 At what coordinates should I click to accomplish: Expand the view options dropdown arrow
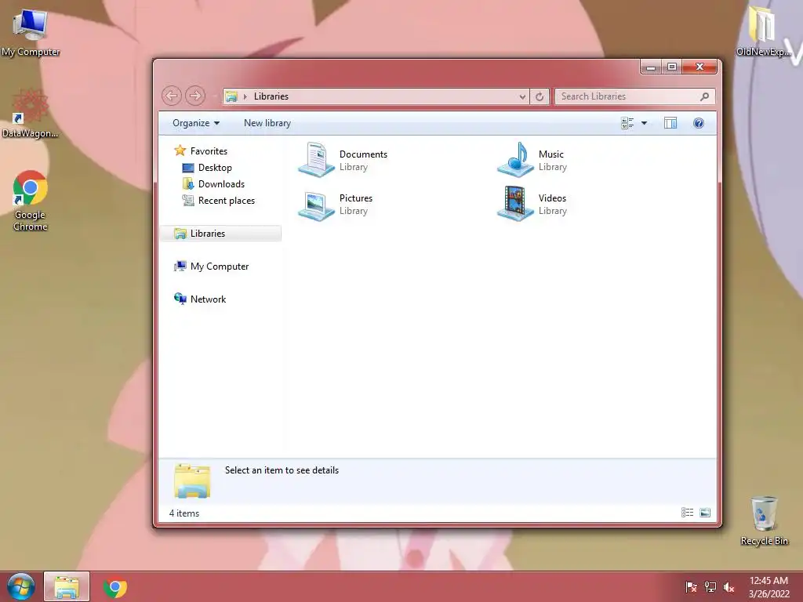click(x=645, y=123)
